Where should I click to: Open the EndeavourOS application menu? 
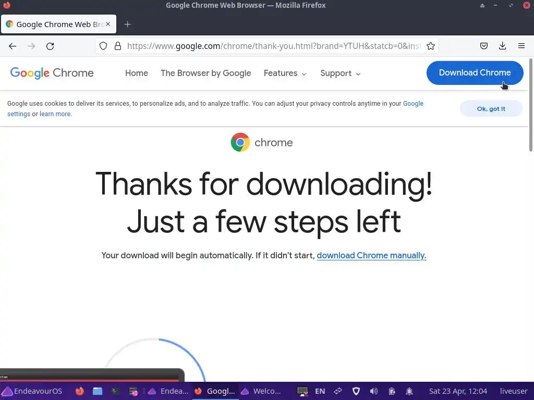[x=32, y=391]
